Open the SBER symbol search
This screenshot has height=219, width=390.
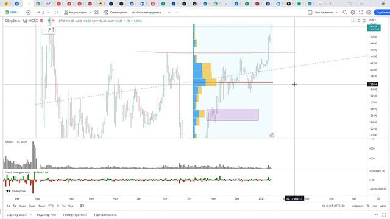11,12
